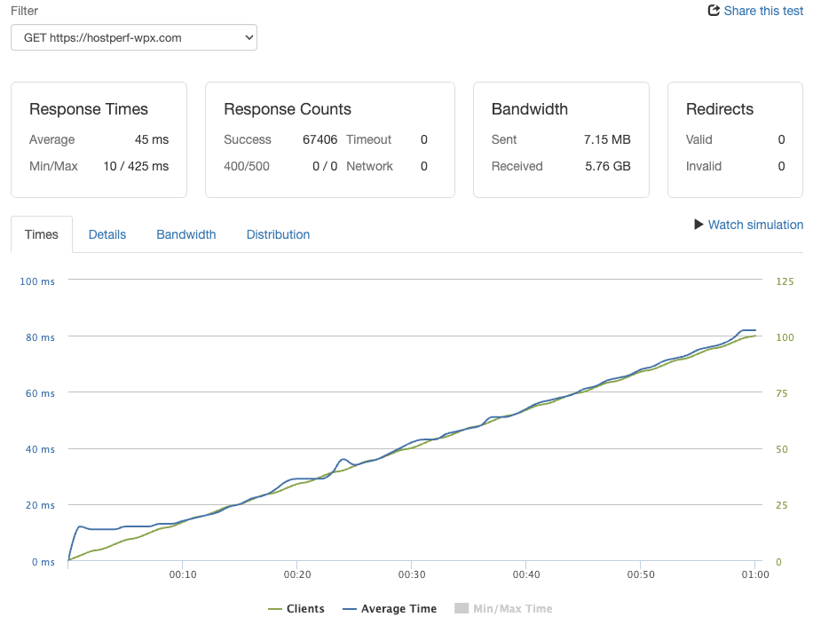Switch to the Details tab
Screen dimensions: 813x625
click(x=107, y=234)
